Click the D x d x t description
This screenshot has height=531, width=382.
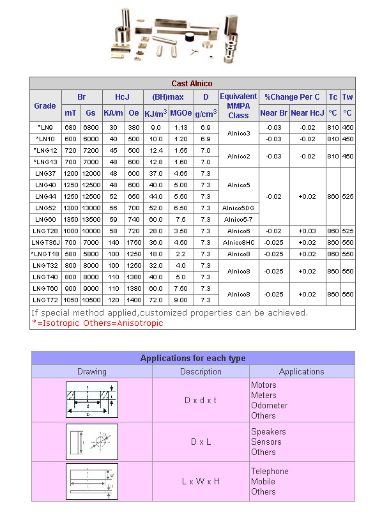tap(201, 400)
